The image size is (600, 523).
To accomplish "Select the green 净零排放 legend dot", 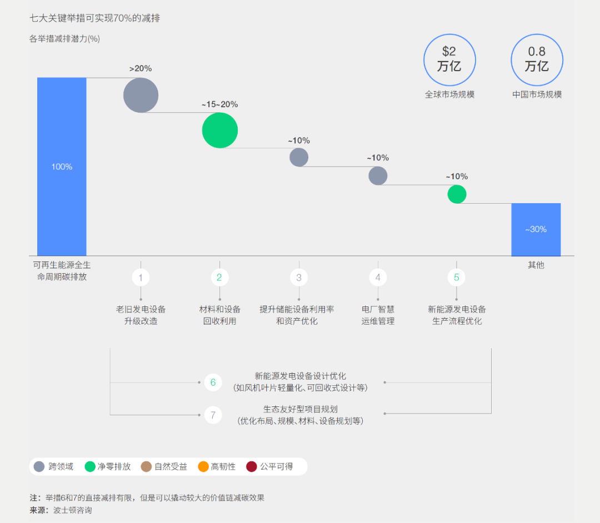I will 90,467.
